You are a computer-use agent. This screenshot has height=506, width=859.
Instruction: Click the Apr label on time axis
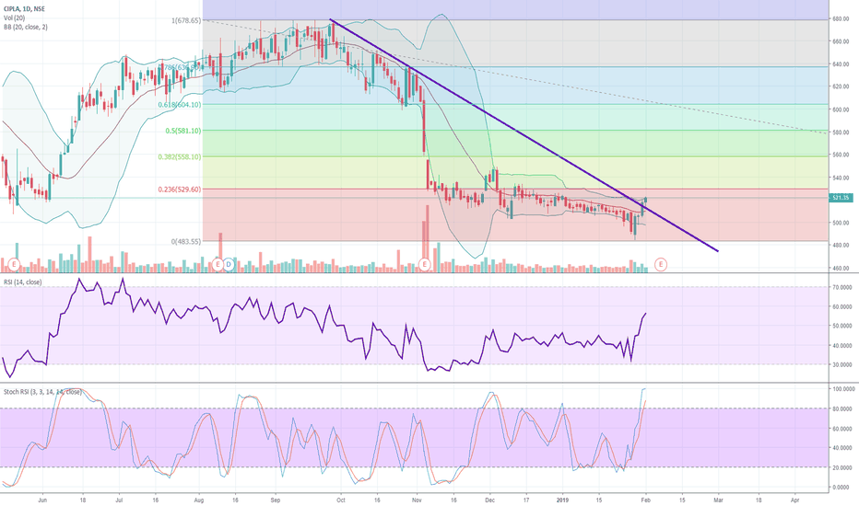(x=794, y=500)
